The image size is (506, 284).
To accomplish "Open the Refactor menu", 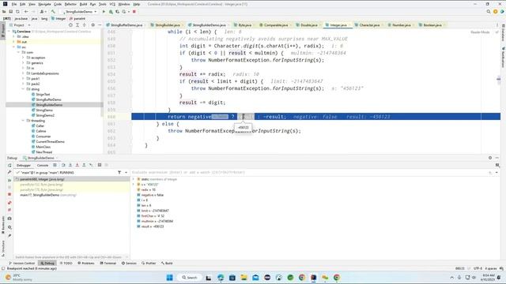I will 70,4.
